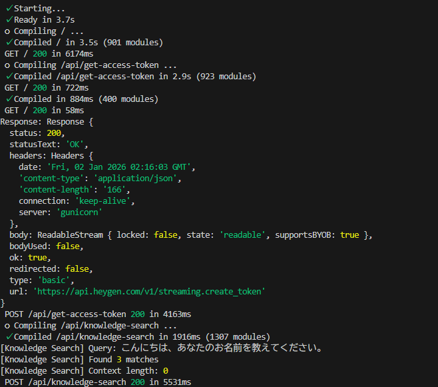Click the connection 'keep-alive' value
The image size is (438, 387).
103,201
